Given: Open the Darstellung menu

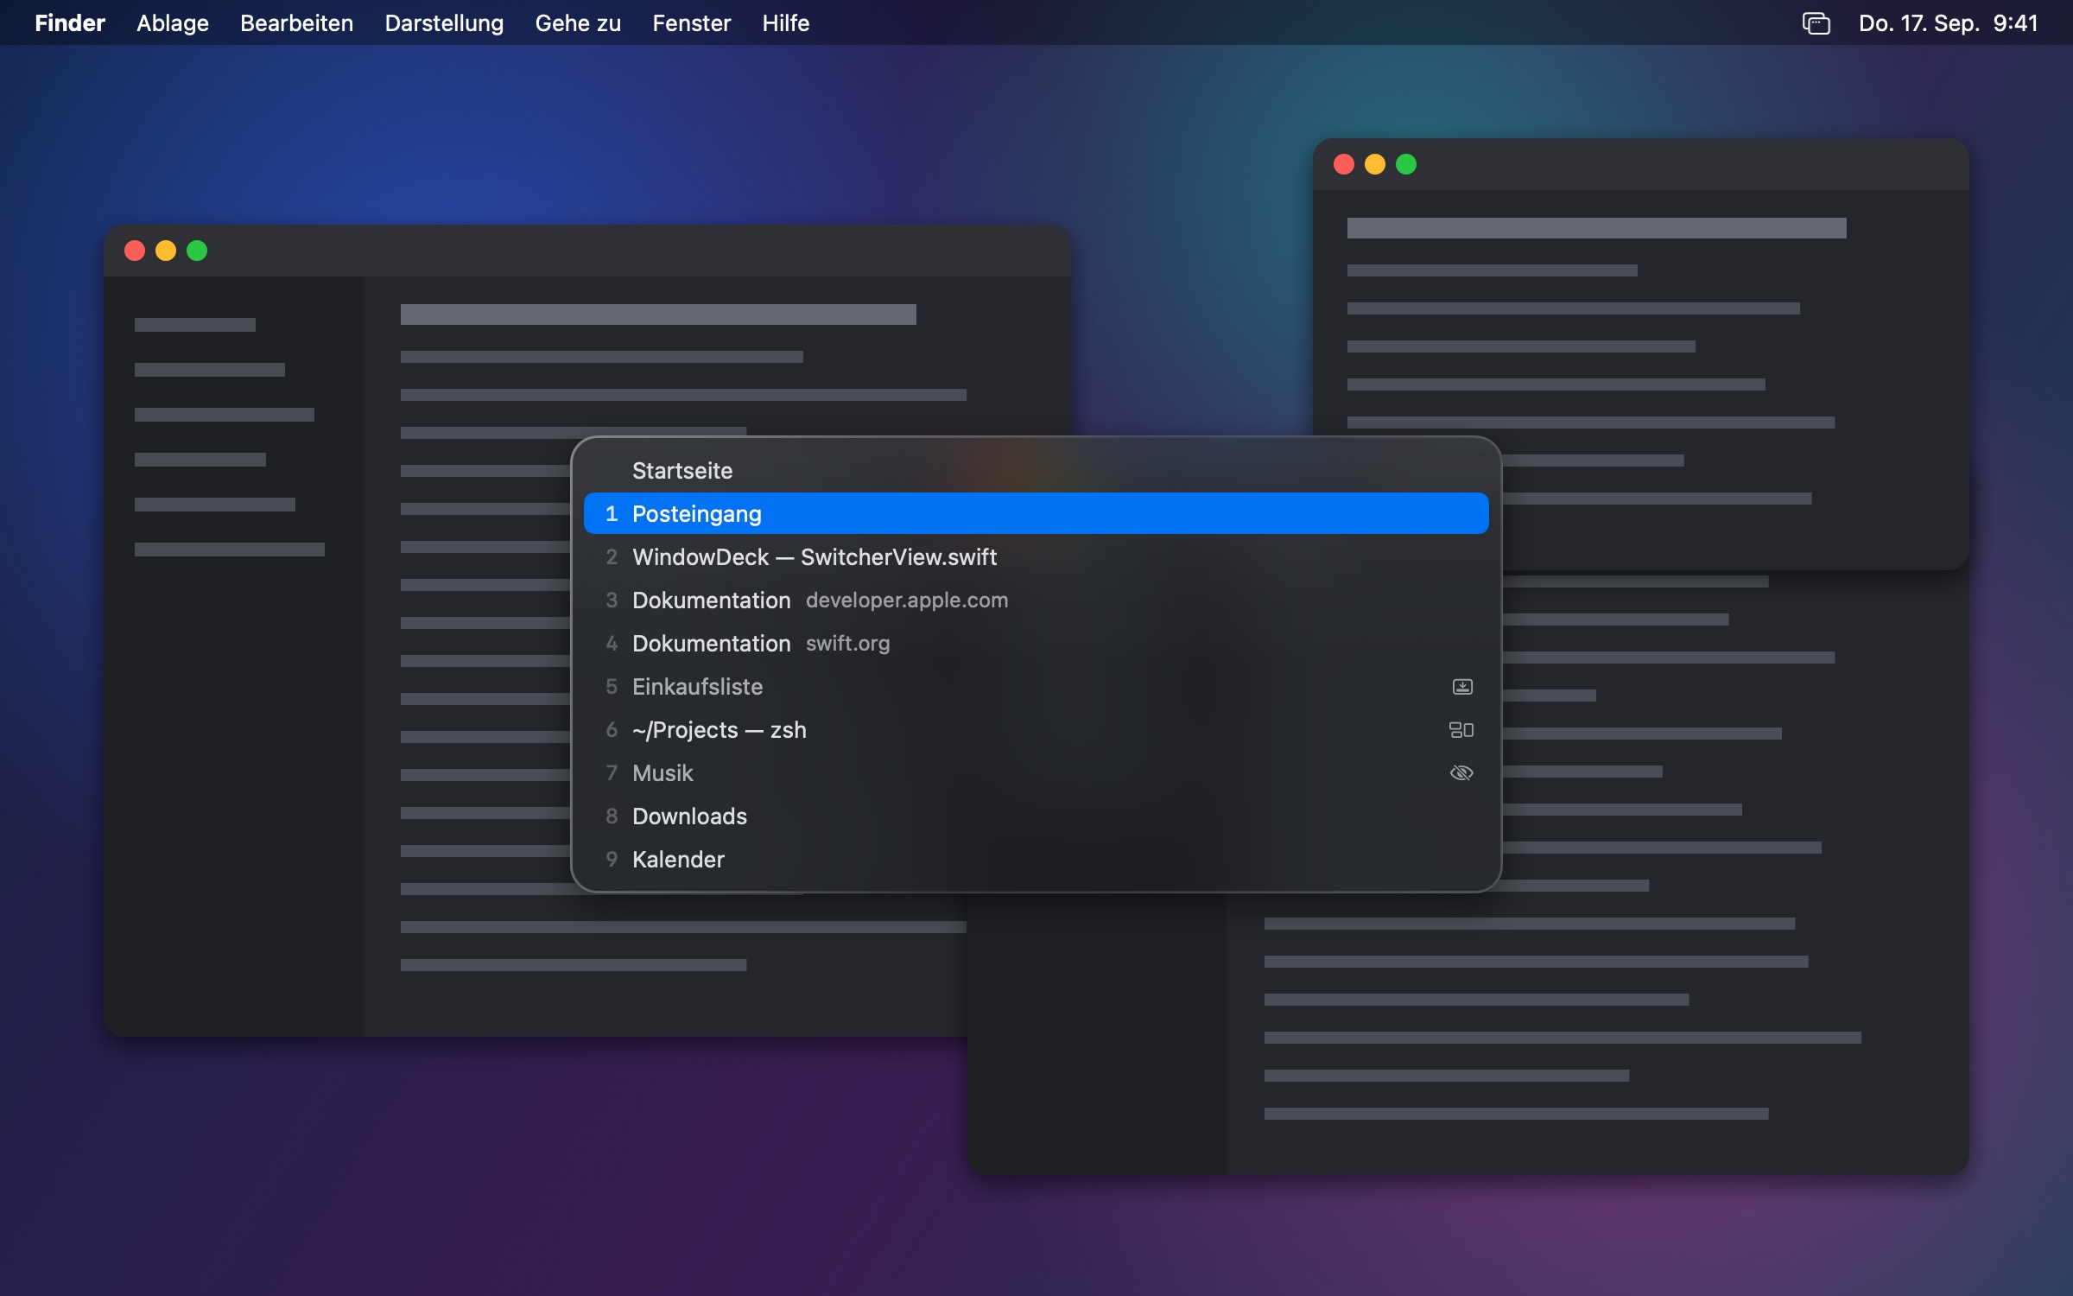Looking at the screenshot, I should click(x=444, y=23).
